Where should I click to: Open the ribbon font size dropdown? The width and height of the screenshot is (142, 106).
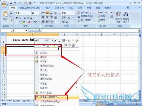(x=38, y=13)
